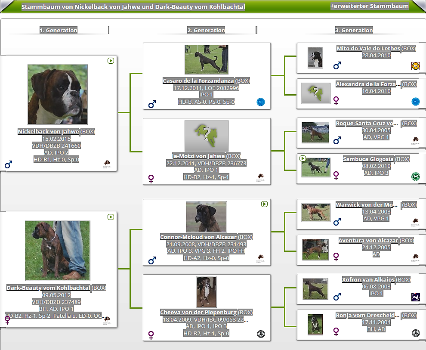The width and height of the screenshot is (426, 350).
Task: Click the female symbol on Ja-Motzi von Jahwe card
Action: click(151, 178)
